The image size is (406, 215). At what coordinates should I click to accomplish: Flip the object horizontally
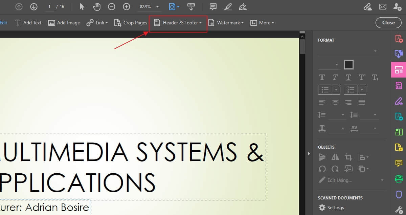coord(335,157)
